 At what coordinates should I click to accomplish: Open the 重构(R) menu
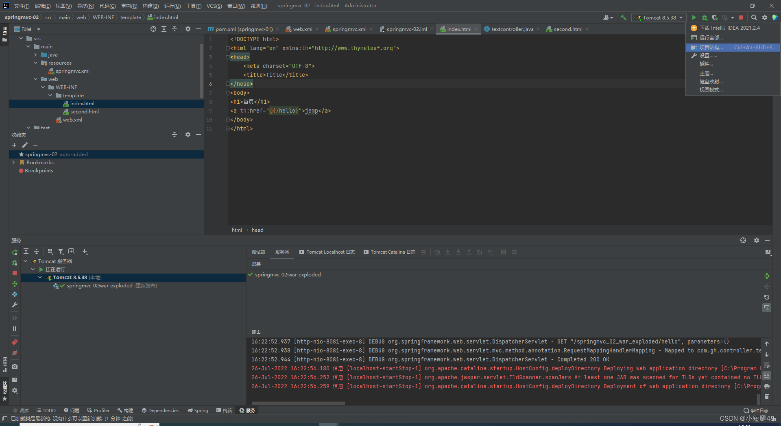click(x=129, y=6)
